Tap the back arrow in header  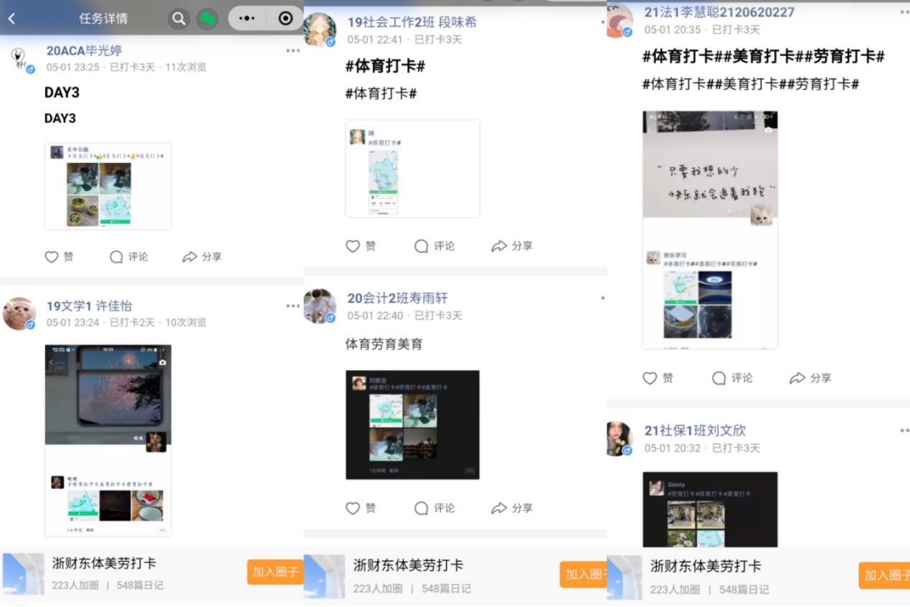point(12,18)
